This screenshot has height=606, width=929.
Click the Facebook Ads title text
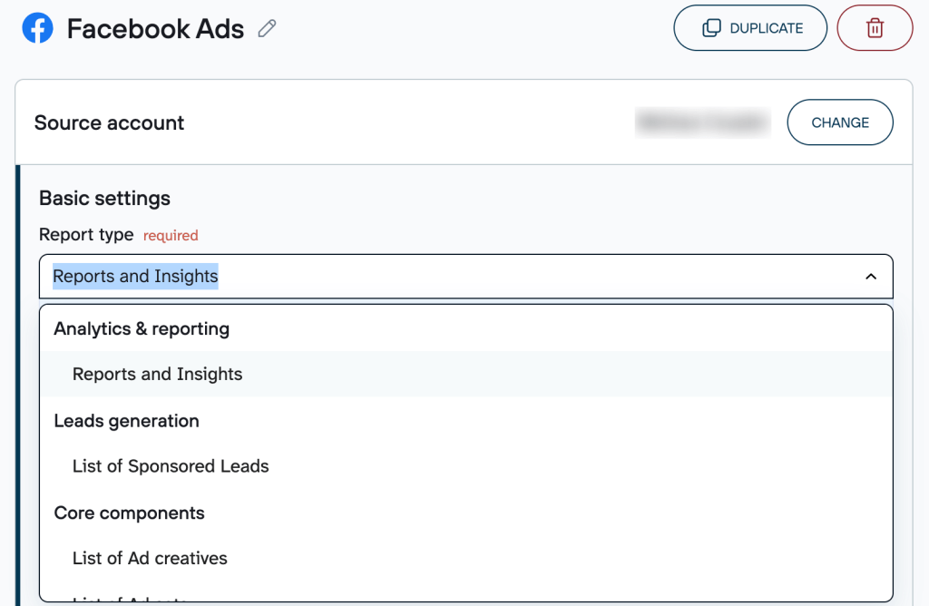(155, 28)
